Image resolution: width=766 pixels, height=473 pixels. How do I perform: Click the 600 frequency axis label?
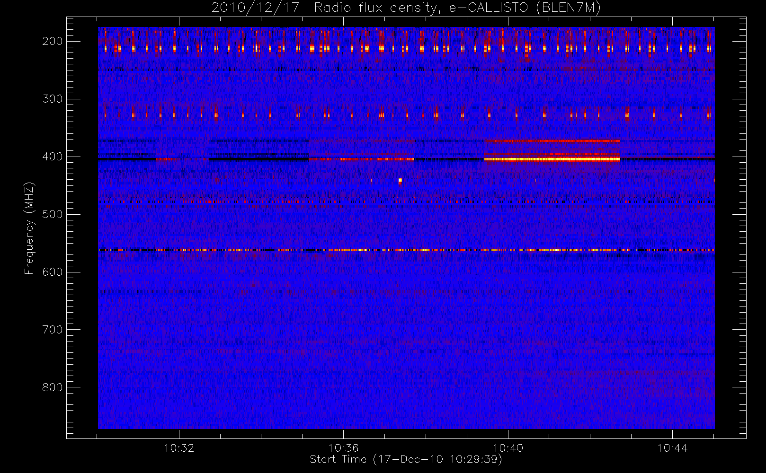[x=52, y=272]
